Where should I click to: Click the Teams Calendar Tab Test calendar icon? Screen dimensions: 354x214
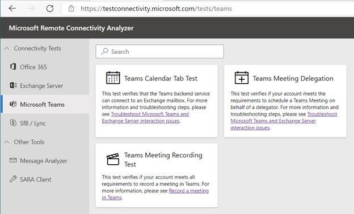[113, 78]
